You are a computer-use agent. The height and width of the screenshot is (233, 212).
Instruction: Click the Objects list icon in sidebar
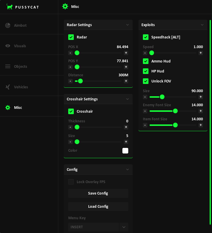pos(8,67)
